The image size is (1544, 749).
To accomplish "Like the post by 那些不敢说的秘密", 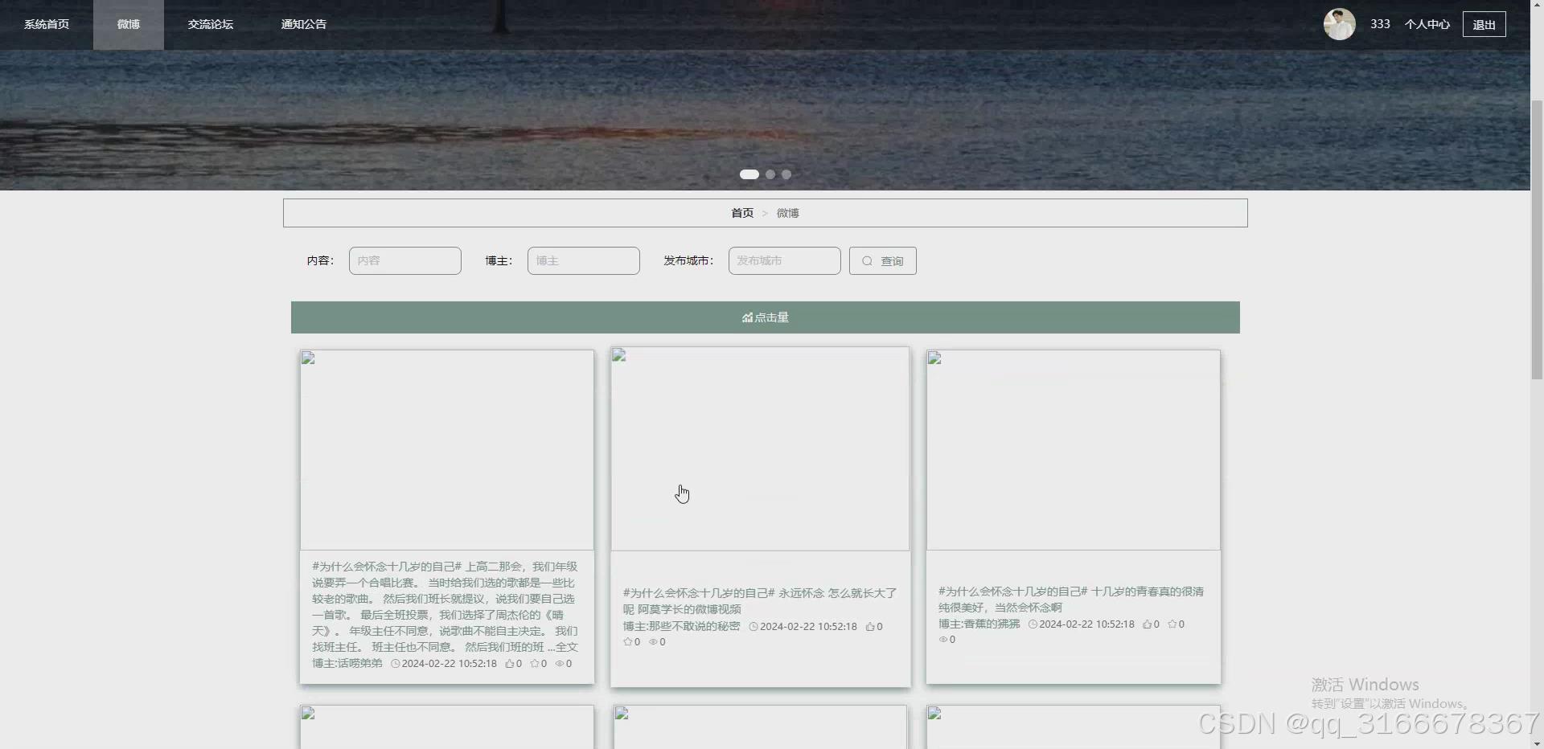I will [870, 627].
